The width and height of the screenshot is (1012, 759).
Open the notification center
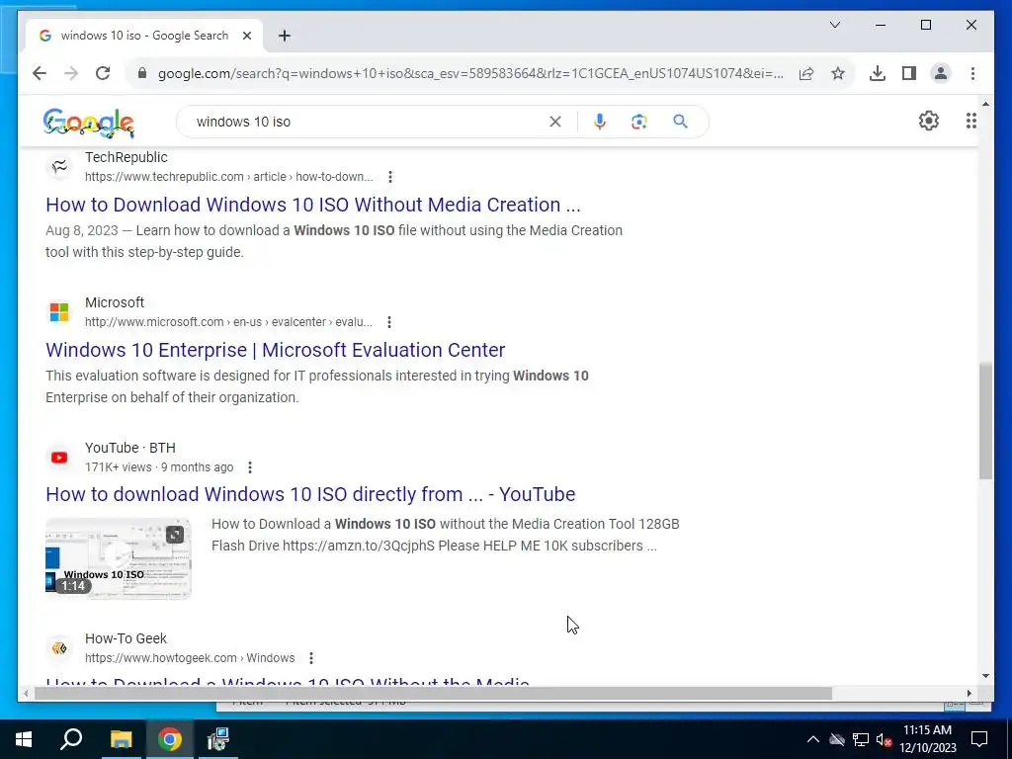(x=979, y=739)
